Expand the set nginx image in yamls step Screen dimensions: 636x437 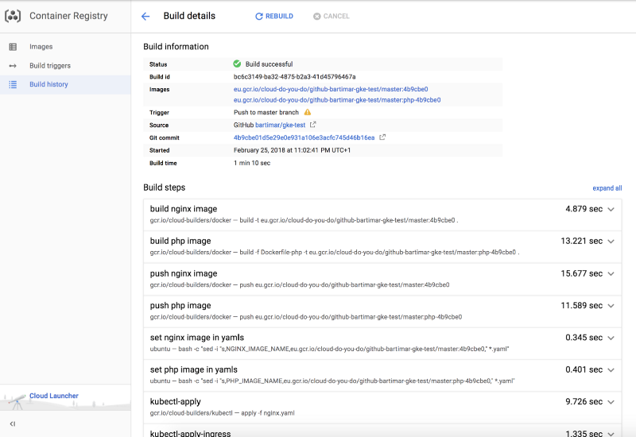611,338
